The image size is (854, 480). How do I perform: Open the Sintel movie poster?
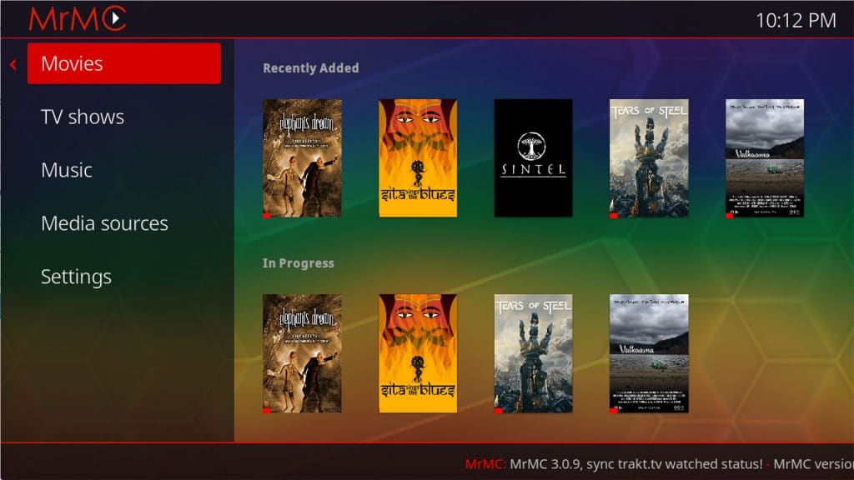pos(533,158)
